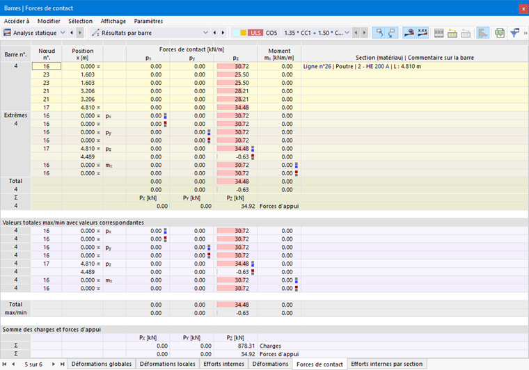Open the Résultats par barre dropdown

pos(150,33)
